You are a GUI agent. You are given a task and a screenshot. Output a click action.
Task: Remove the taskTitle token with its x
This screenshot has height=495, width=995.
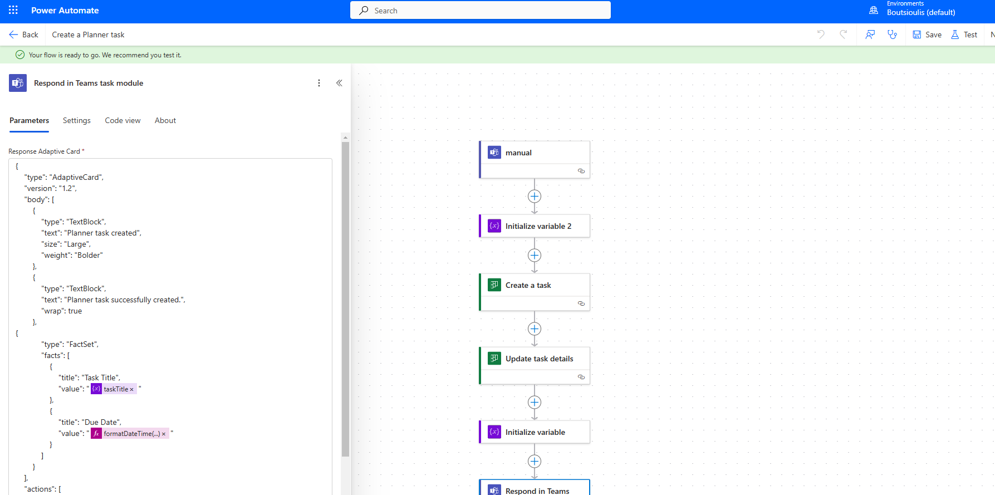(x=132, y=390)
